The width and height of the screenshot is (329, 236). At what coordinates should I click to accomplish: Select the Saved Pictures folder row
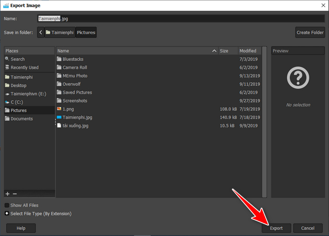(x=159, y=92)
